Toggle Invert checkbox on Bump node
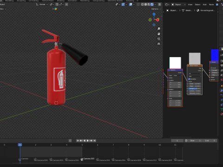This screenshot has width=223, height=167. click(211, 68)
